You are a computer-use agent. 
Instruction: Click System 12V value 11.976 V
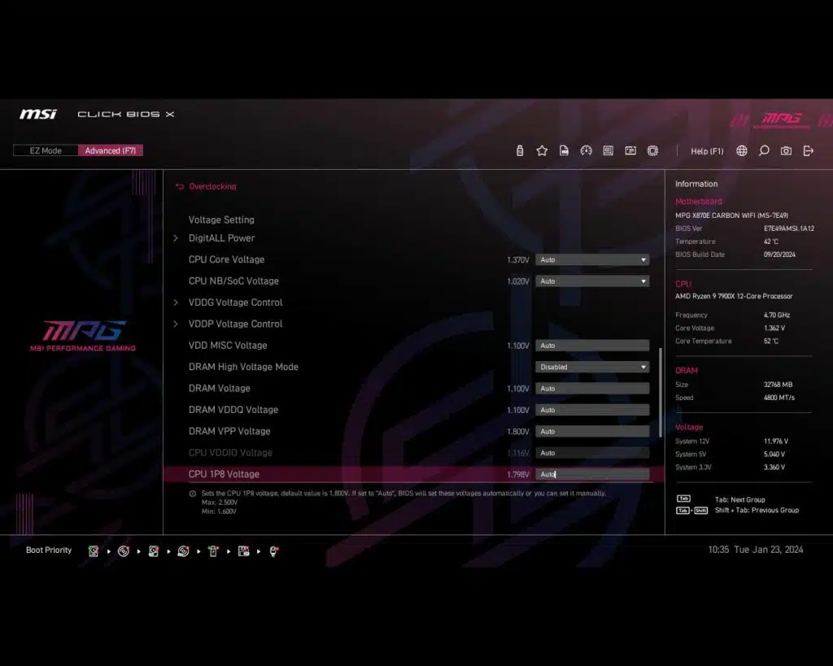(776, 442)
